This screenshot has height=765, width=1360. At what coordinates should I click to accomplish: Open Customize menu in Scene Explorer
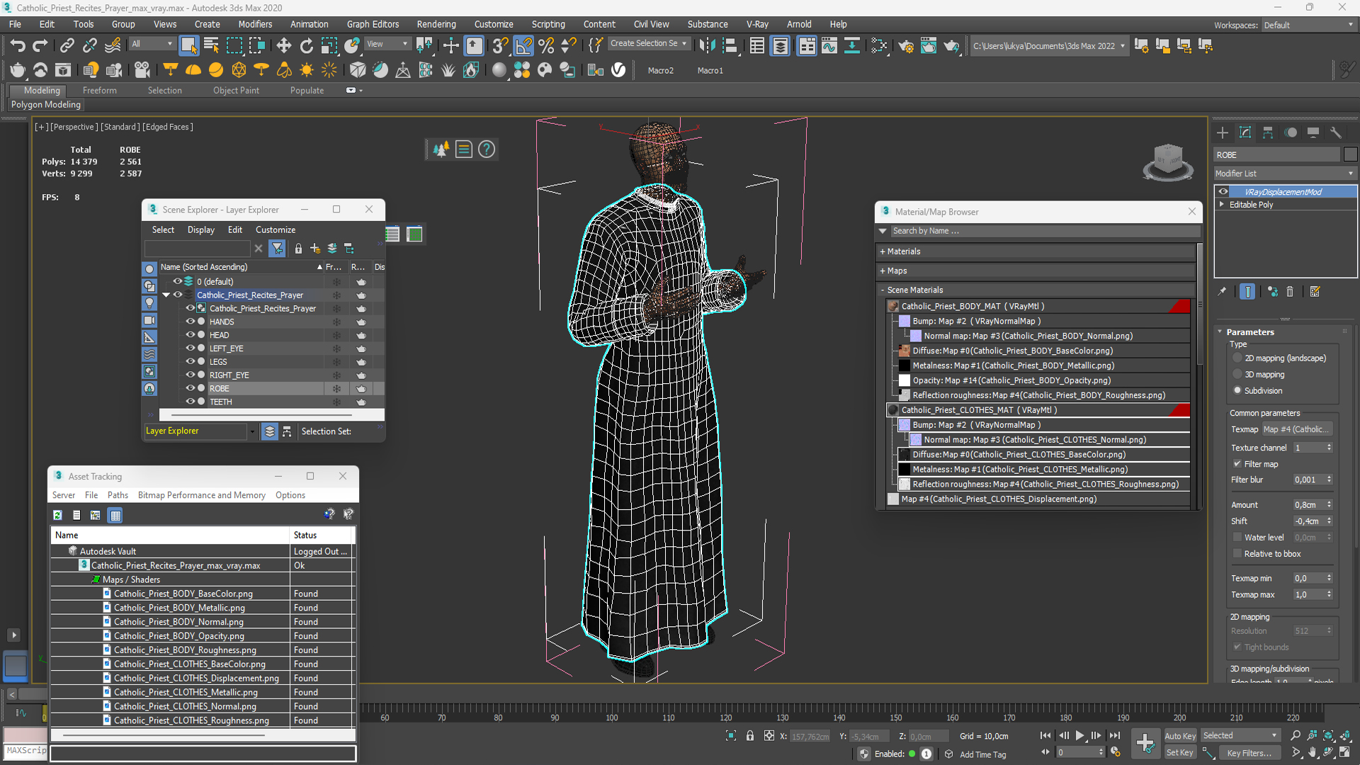pos(276,229)
